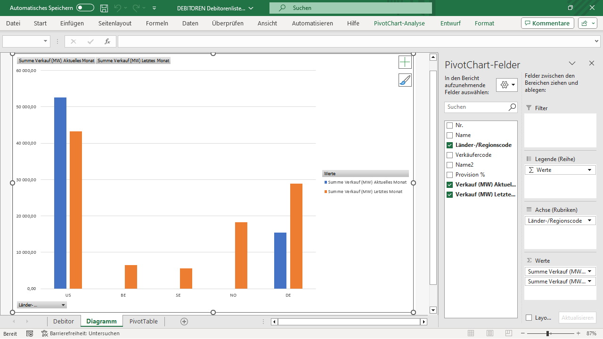The width and height of the screenshot is (603, 339).
Task: Open chart styles paintbrush icon
Action: (405, 80)
